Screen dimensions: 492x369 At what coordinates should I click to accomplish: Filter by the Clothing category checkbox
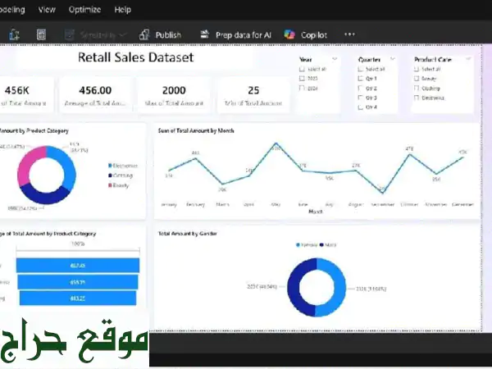(x=417, y=89)
